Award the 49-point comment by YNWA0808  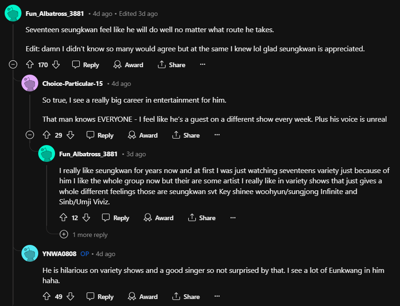pyautogui.click(x=143, y=297)
